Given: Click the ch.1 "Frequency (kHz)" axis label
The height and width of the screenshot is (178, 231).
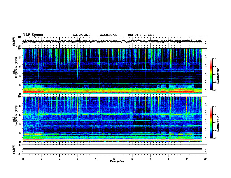Looking at the screenshot, I should click(16, 68).
